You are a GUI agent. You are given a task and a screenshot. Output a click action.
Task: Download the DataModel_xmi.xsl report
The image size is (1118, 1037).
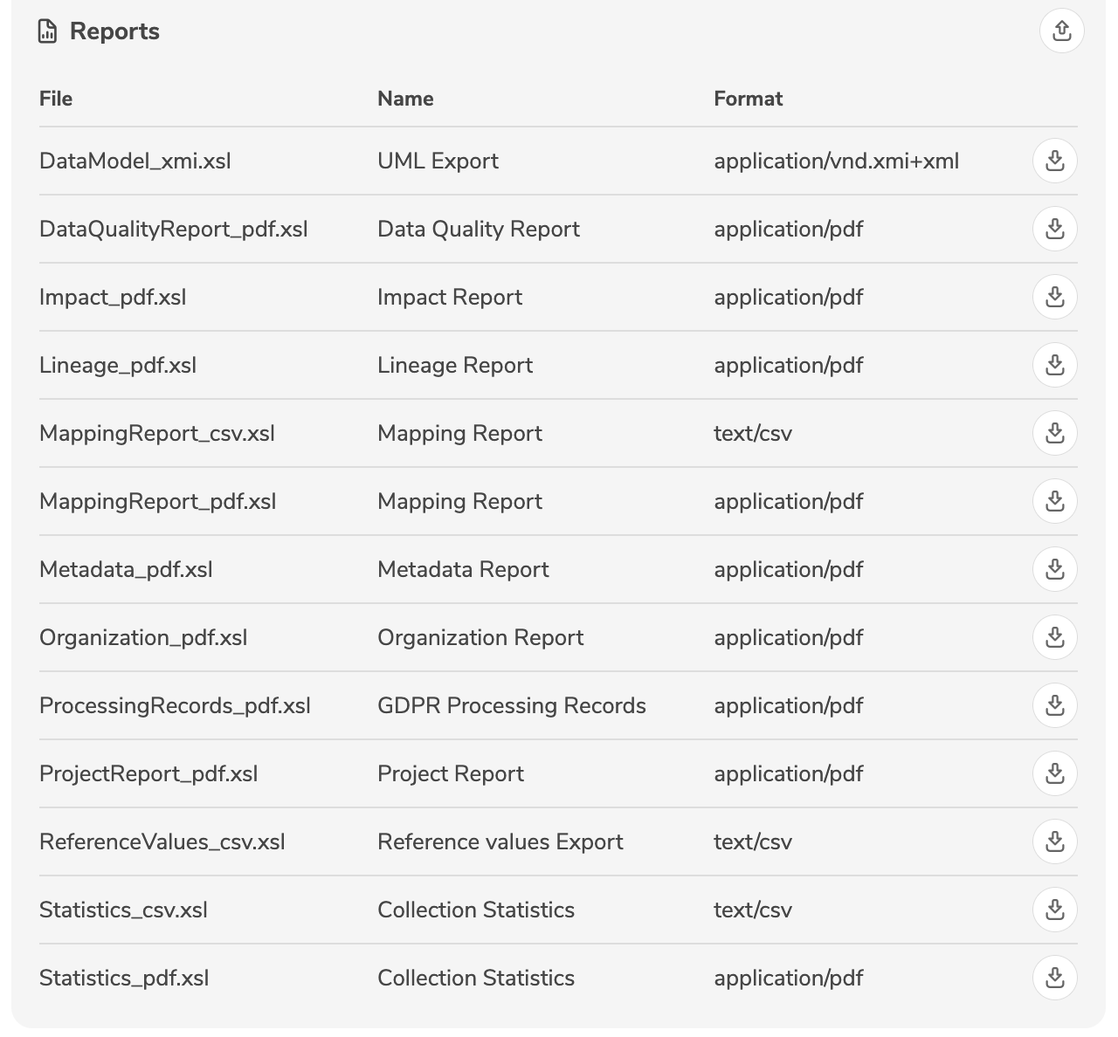tap(1054, 161)
